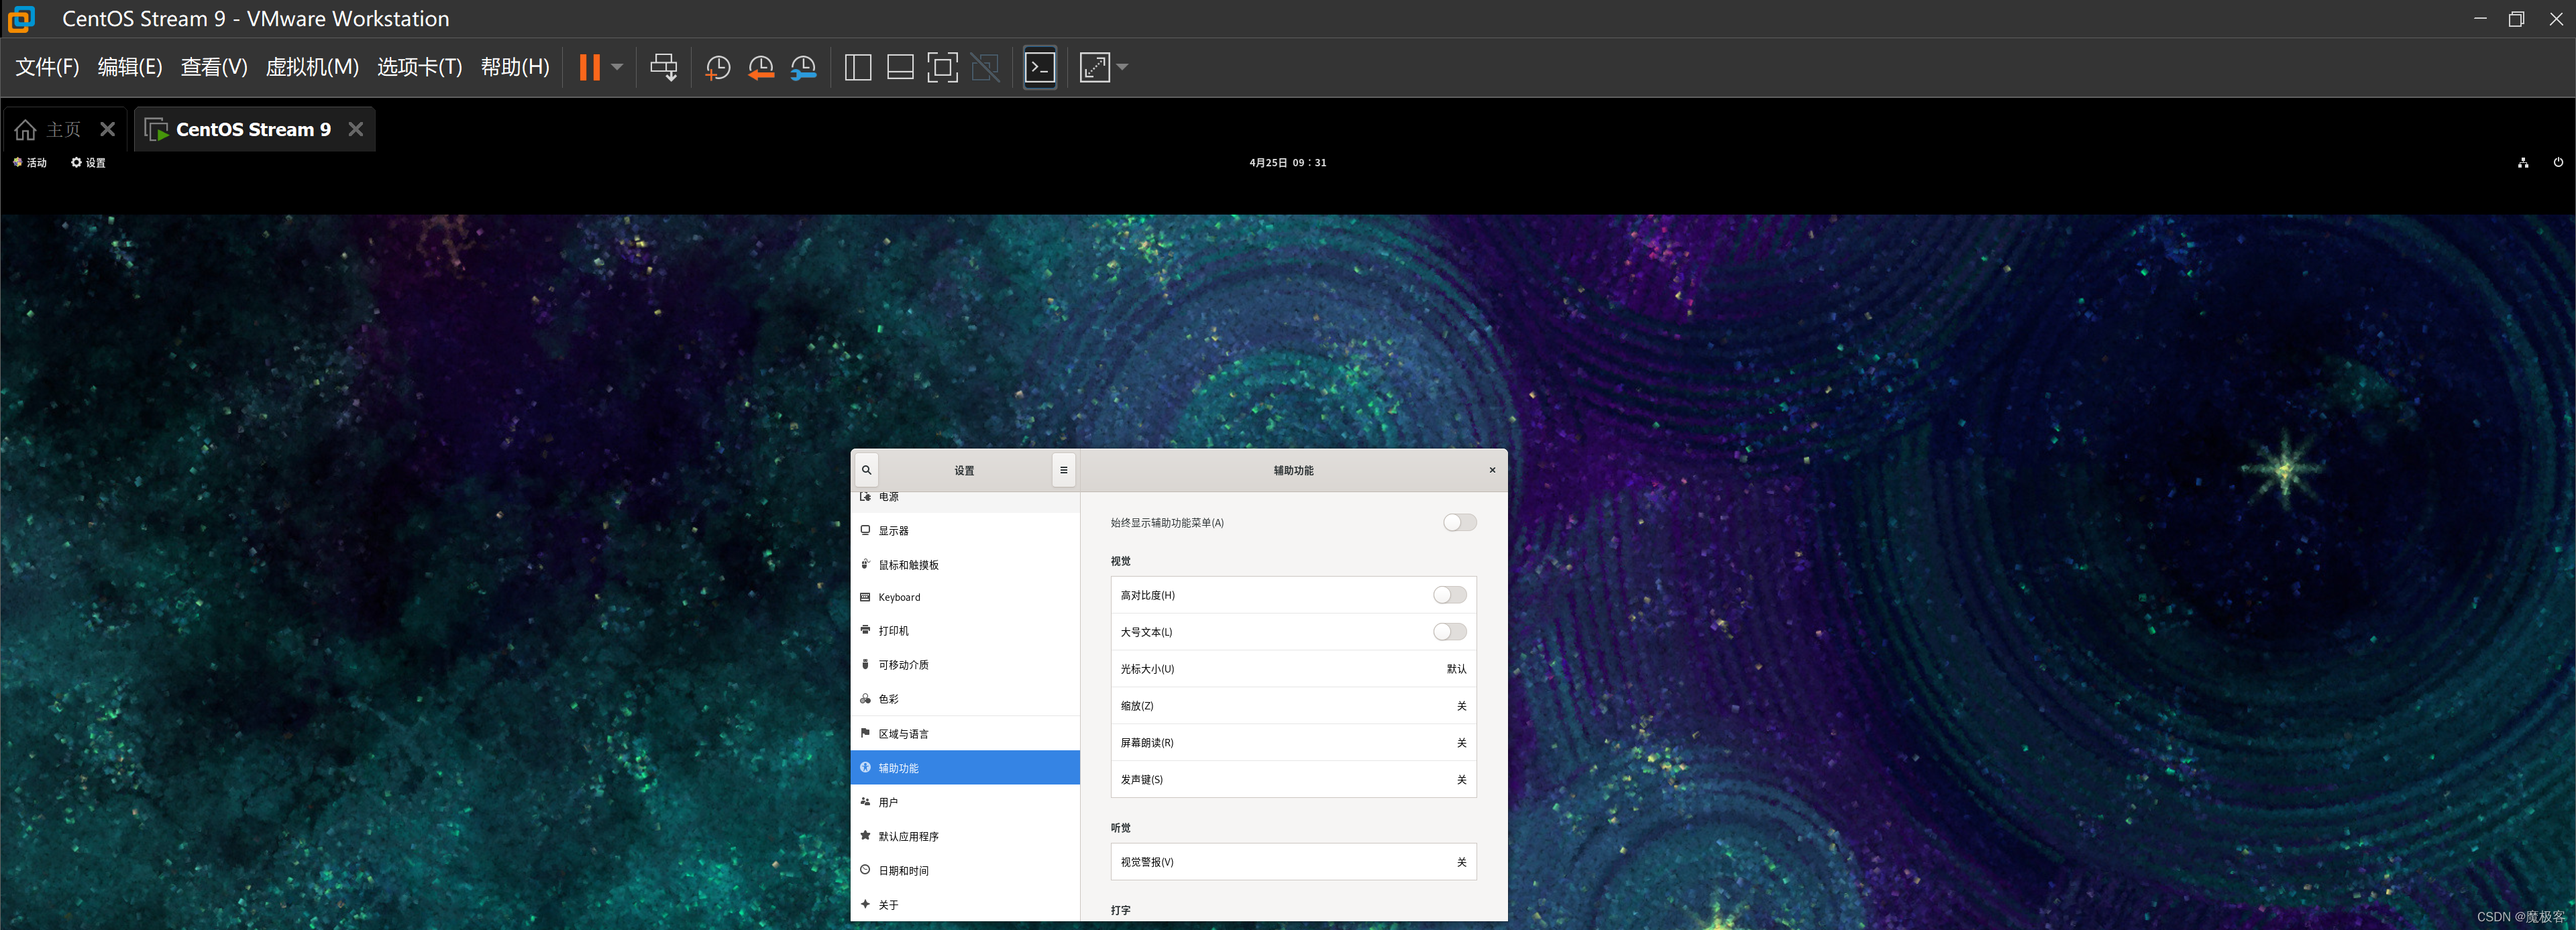Expand the stretch guest dropdown arrow
This screenshot has width=2576, height=930.
coord(1122,67)
